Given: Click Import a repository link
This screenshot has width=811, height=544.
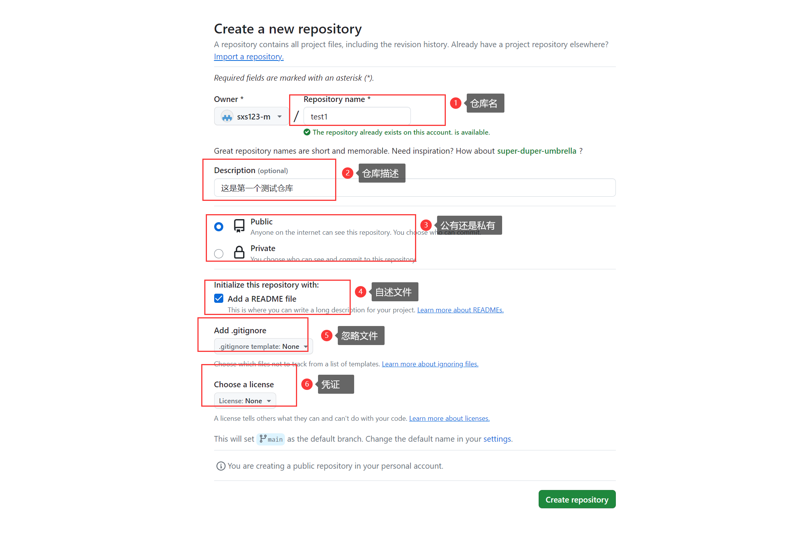Looking at the screenshot, I should tap(248, 56).
